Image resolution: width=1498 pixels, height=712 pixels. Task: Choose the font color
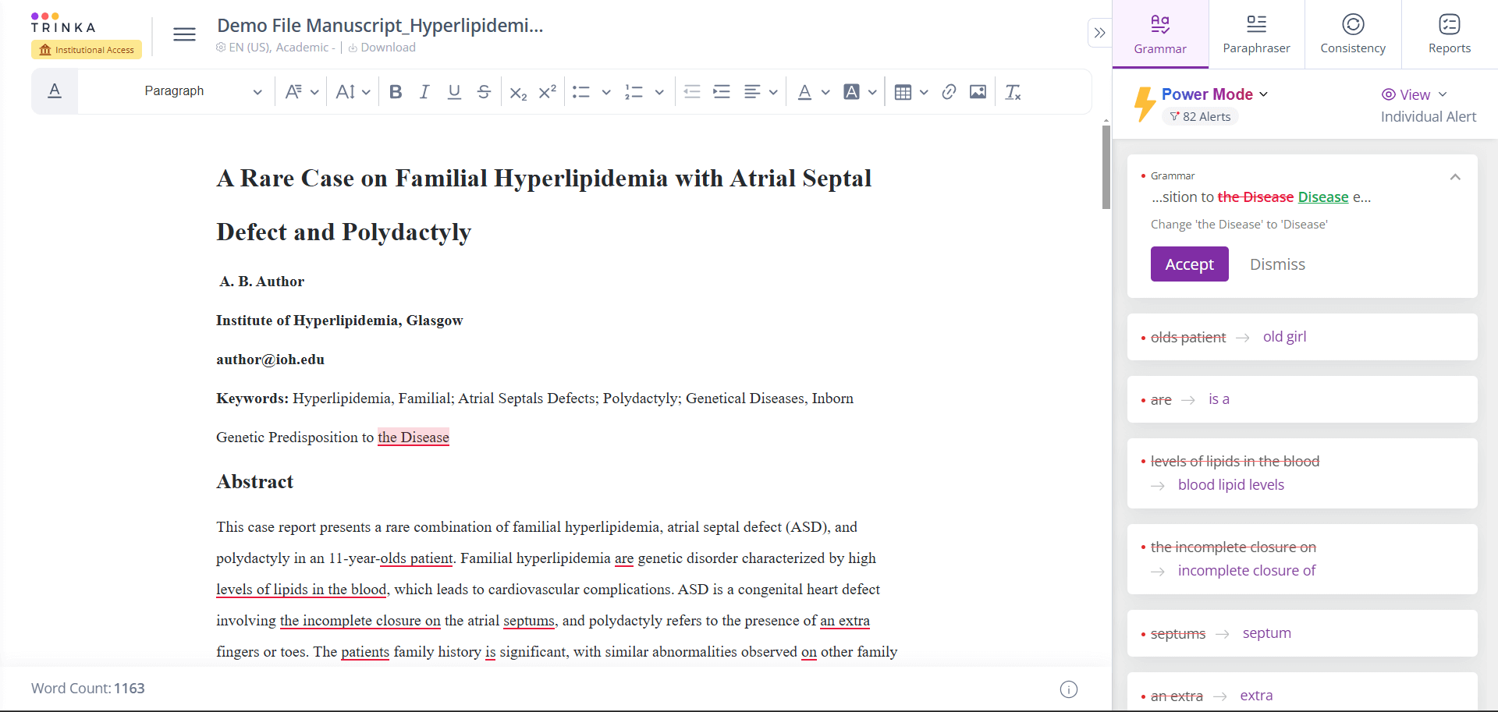[804, 92]
